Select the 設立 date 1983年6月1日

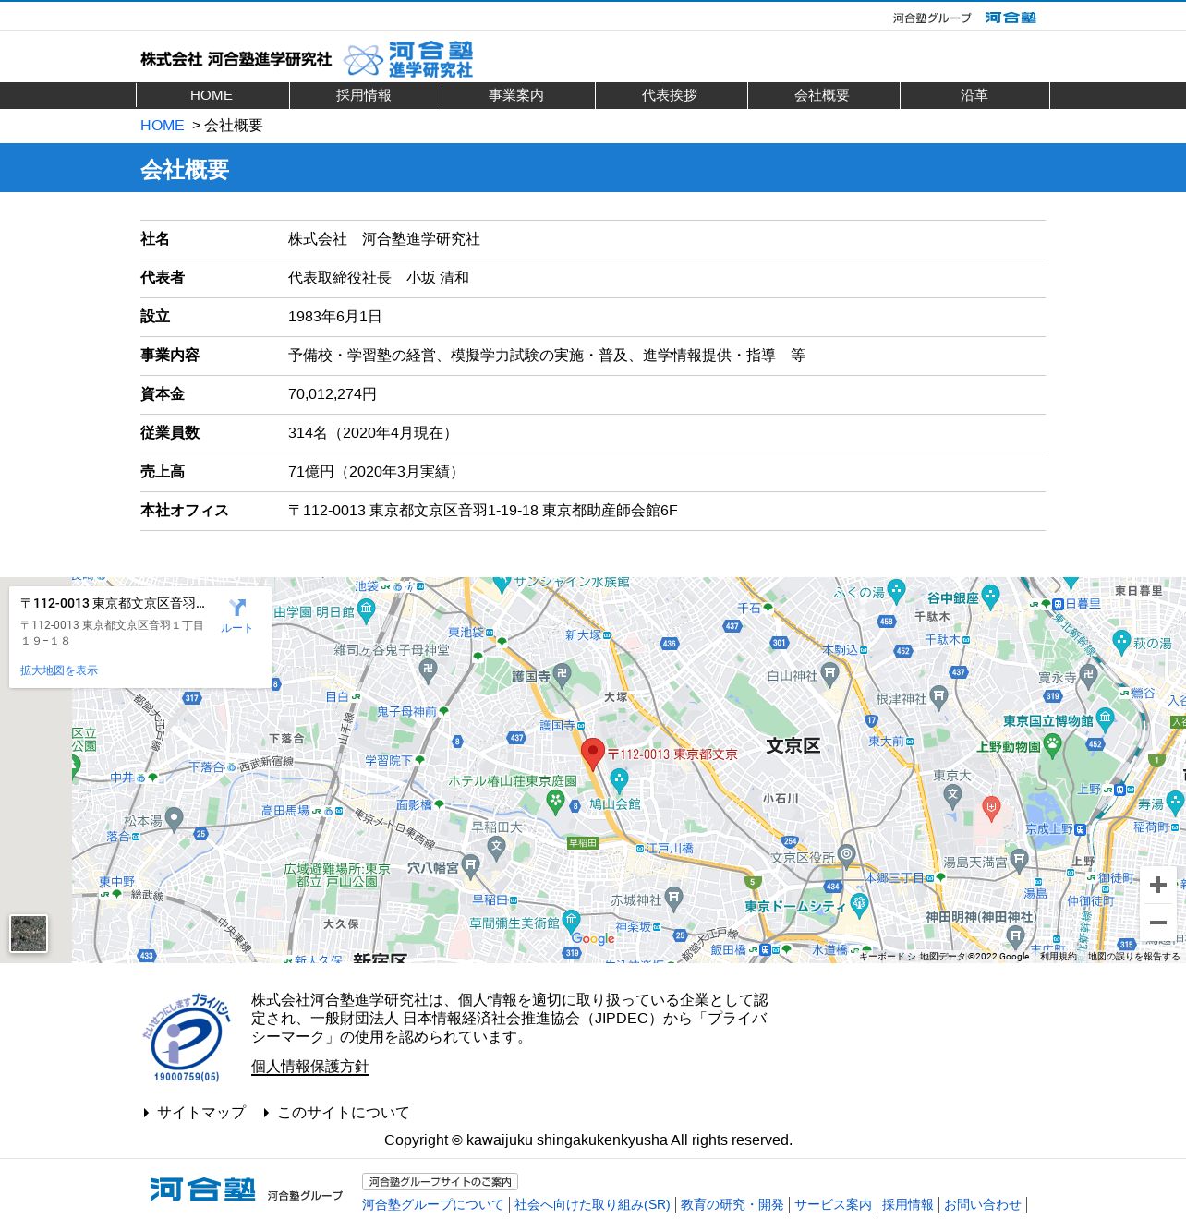(x=335, y=317)
